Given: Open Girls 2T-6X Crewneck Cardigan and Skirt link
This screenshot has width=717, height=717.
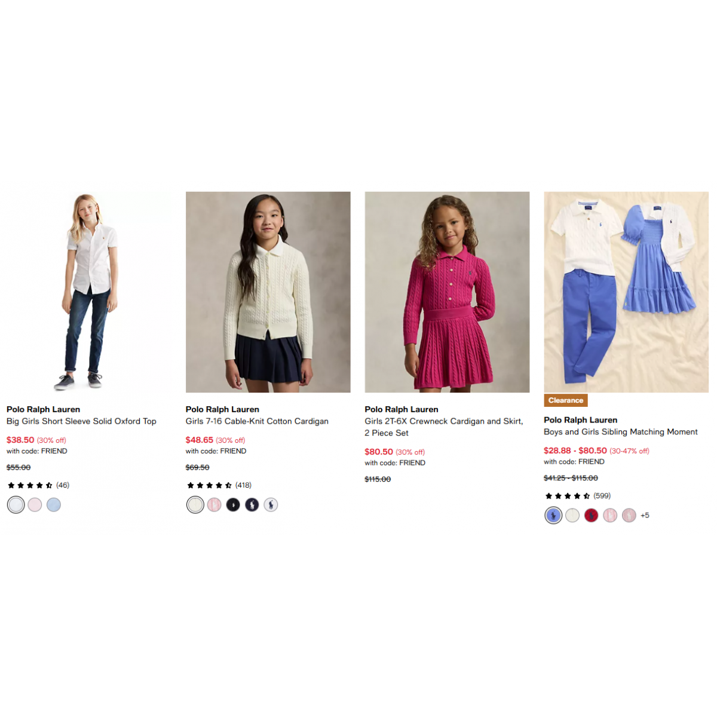Looking at the screenshot, I should pos(444,427).
